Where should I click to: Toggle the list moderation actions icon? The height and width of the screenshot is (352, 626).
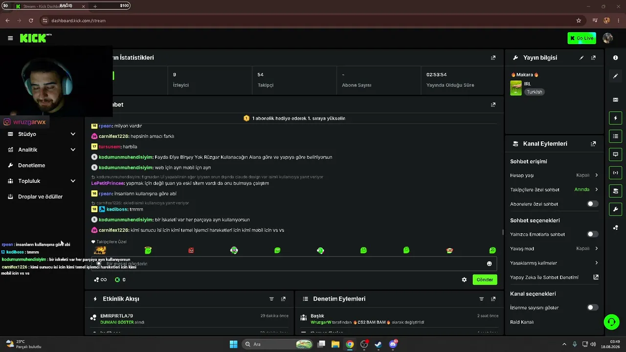pyautogui.click(x=615, y=136)
